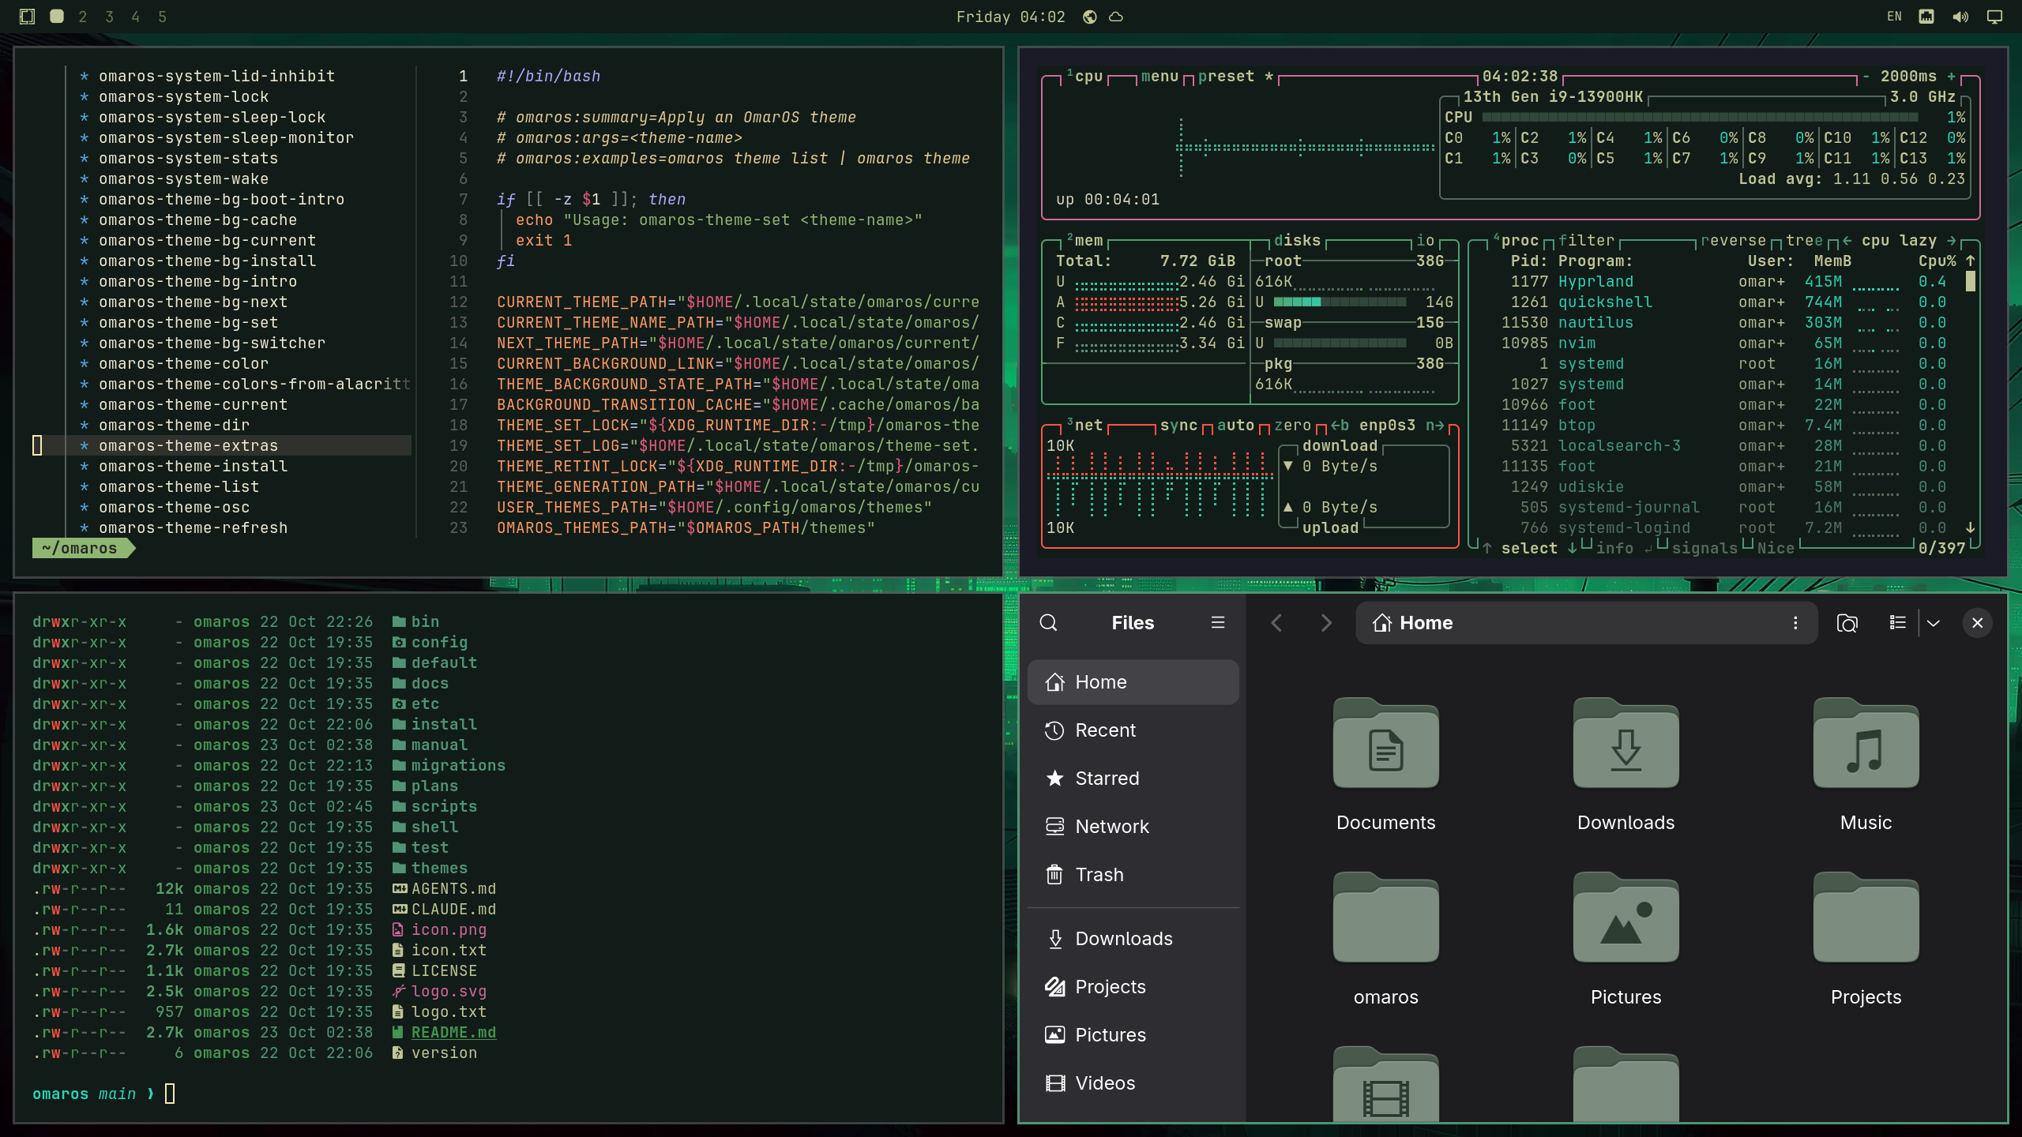The width and height of the screenshot is (2022, 1137).
Task: Open btop proc filter field
Action: pyautogui.click(x=1586, y=241)
